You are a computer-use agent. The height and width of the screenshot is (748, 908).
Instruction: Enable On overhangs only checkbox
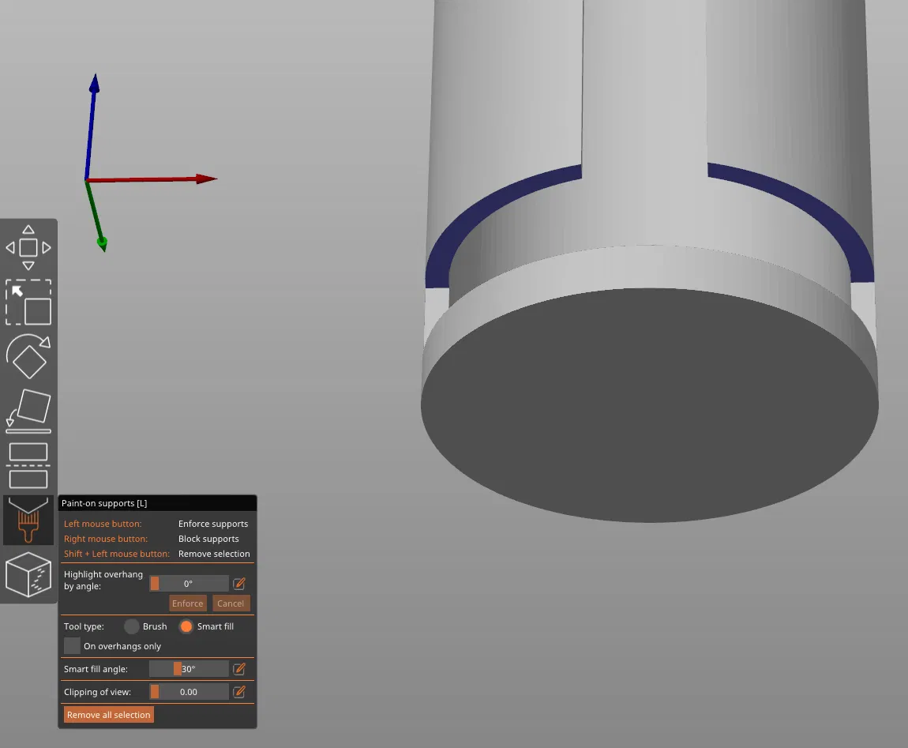[72, 645]
